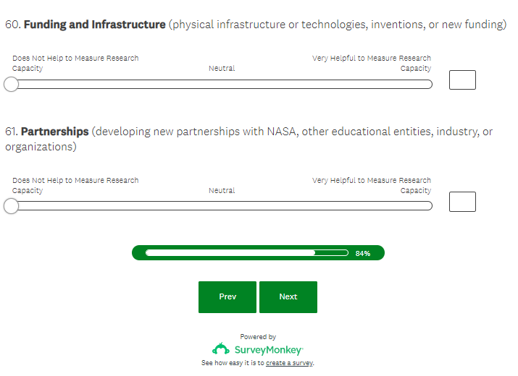Screen dimensions: 518x376
Task: Click the SurveyMonkey logo icon
Action: click(x=221, y=349)
